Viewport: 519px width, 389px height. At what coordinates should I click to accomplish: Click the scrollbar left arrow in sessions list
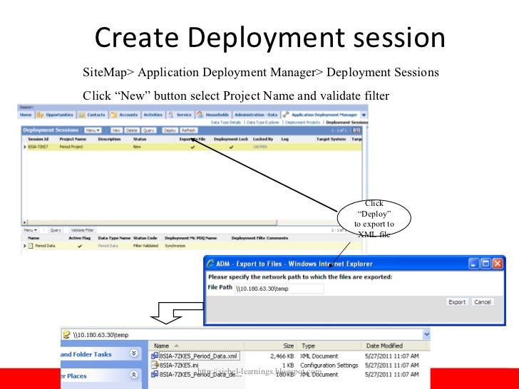tap(24, 222)
